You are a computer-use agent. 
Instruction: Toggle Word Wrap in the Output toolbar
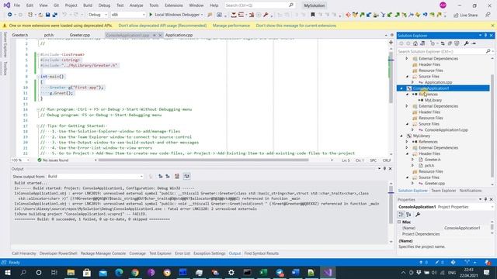pos(186,176)
